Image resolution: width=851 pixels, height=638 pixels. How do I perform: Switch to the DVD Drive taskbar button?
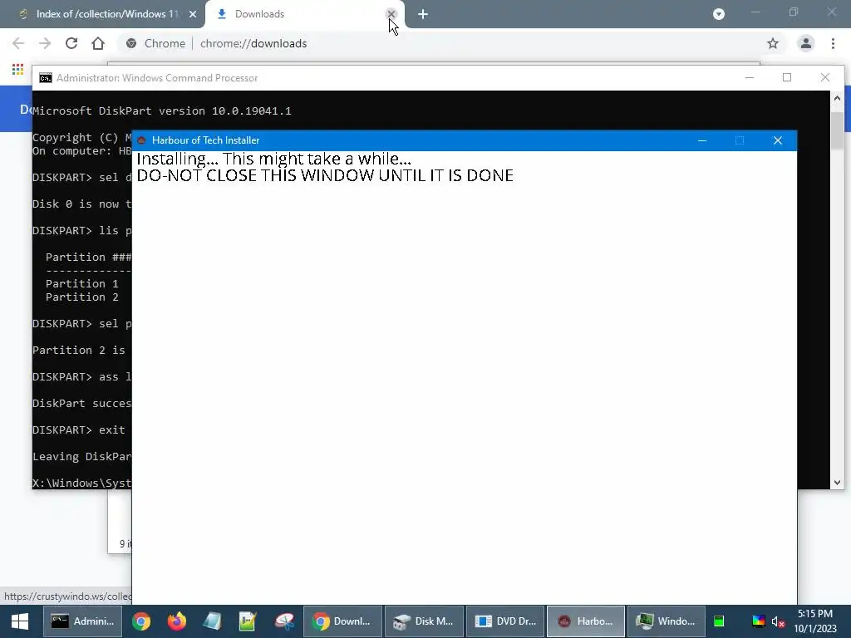(x=505, y=621)
